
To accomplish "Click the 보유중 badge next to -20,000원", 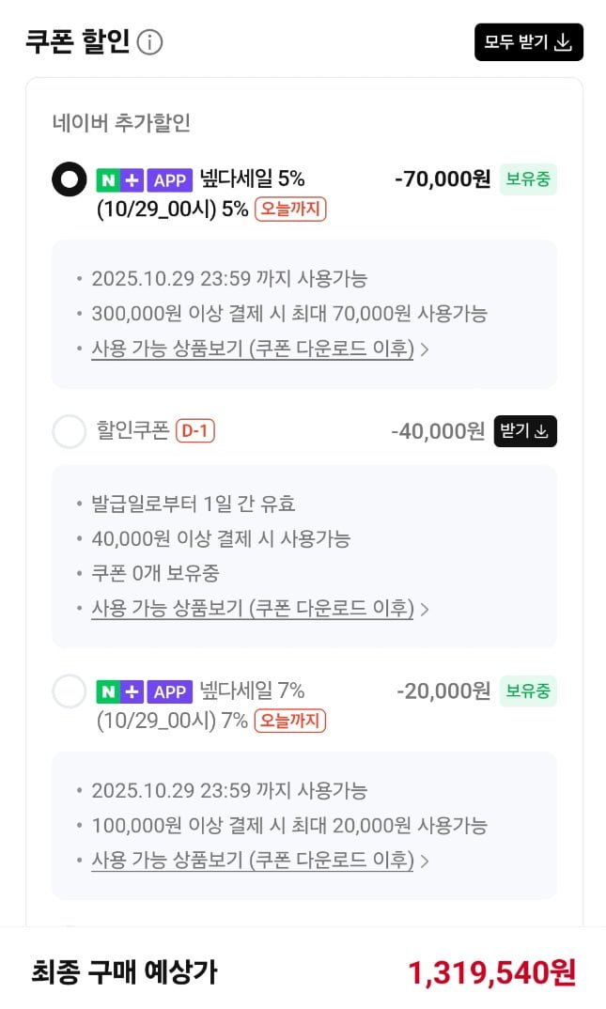I will (x=528, y=691).
